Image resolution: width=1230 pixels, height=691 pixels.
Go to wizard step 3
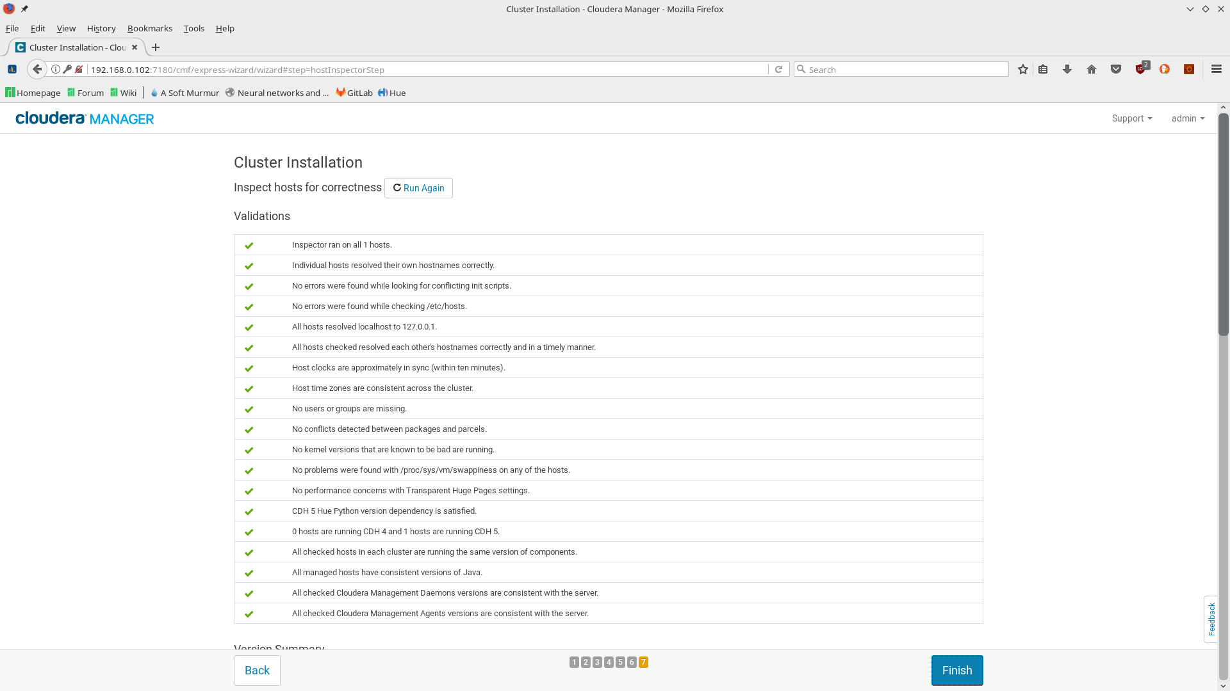click(x=597, y=662)
